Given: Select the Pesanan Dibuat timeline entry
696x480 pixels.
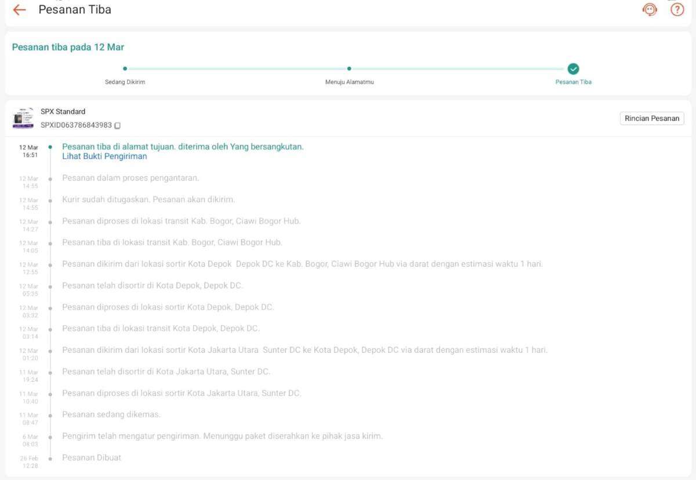Looking at the screenshot, I should click(92, 457).
